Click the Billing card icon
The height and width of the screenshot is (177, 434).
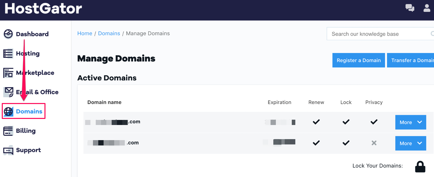(8, 131)
